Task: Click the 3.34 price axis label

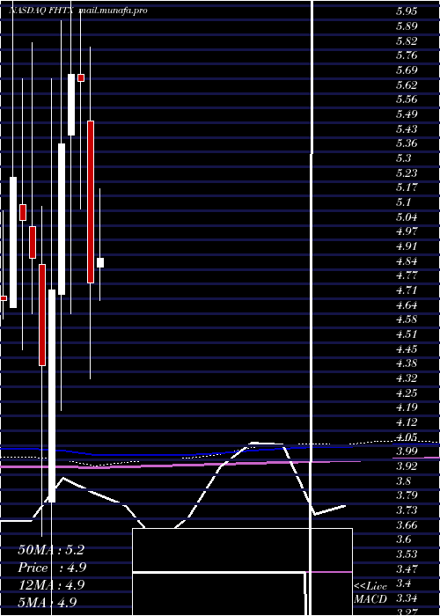Action: pyautogui.click(x=407, y=598)
